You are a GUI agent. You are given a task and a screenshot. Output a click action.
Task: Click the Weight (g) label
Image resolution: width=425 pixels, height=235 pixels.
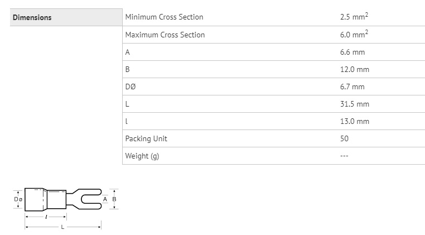click(x=142, y=156)
